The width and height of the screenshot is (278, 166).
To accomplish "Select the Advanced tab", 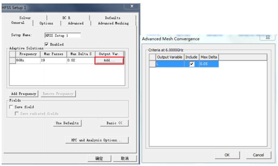I will pos(76,23).
